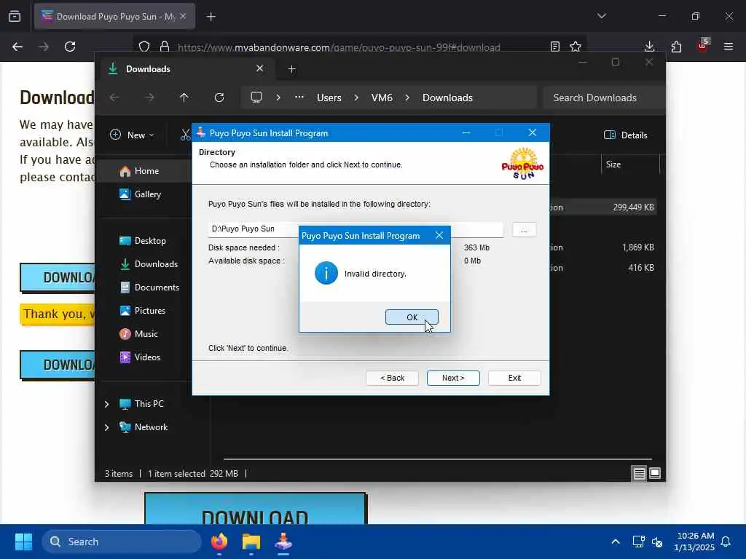This screenshot has height=559, width=746.
Task: Switch File Explorer to details list view
Action: [640, 473]
